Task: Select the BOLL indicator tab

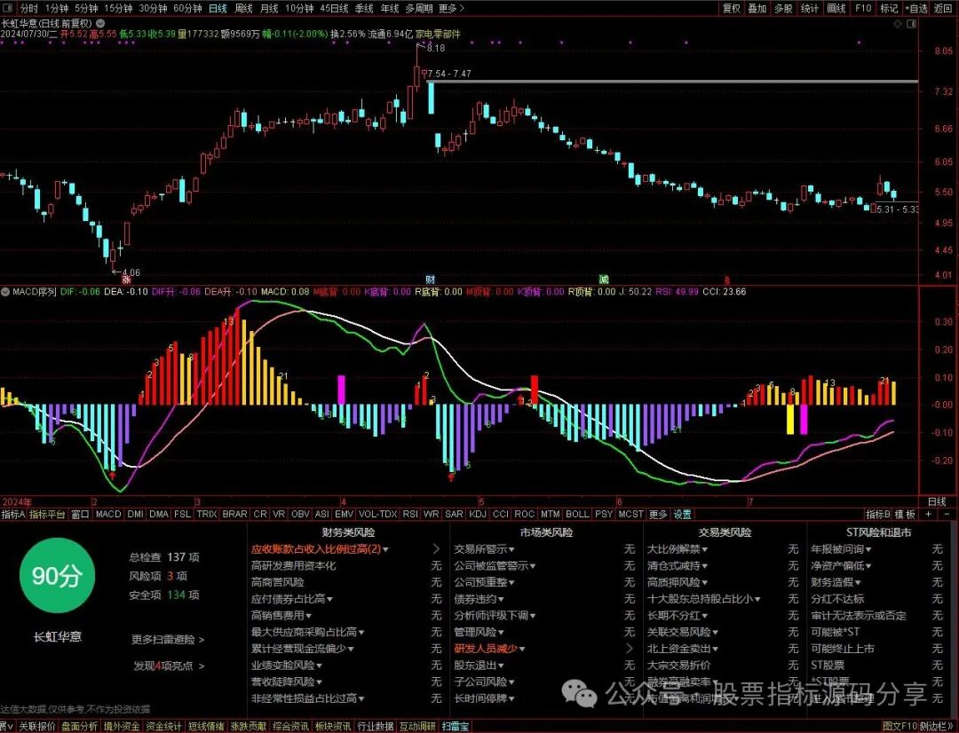Action: pos(577,514)
